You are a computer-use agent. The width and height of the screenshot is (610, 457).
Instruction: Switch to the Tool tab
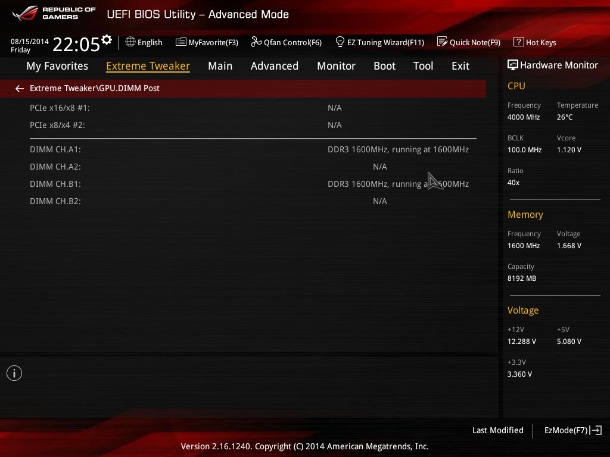point(424,66)
